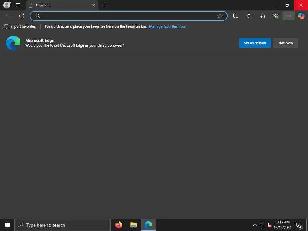The image size is (308, 231).
Task: Add this page to favorites star
Action: click(x=220, y=16)
